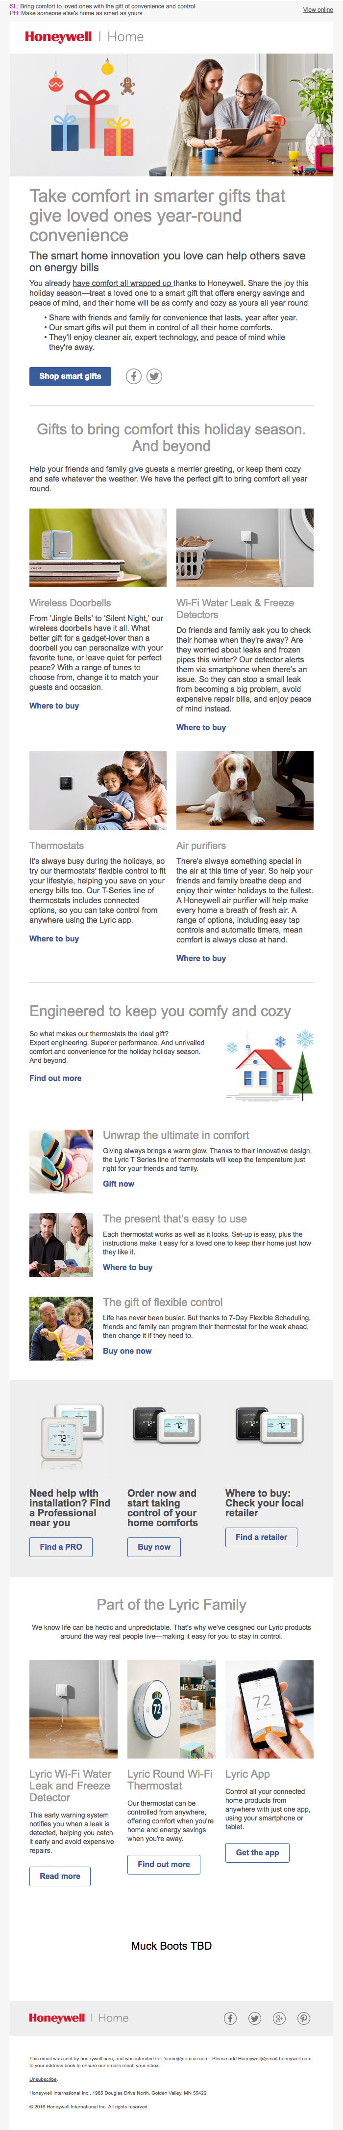
Task: Open the footer Facebook icon
Action: [x=230, y=2018]
